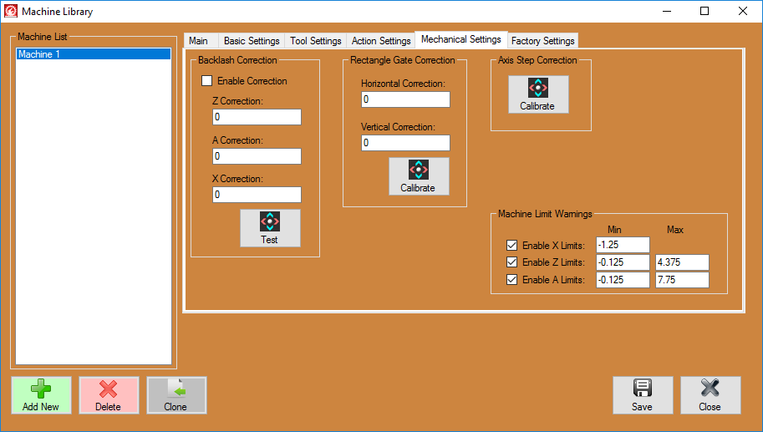
Task: Click the Z Correction input field
Action: [x=257, y=117]
